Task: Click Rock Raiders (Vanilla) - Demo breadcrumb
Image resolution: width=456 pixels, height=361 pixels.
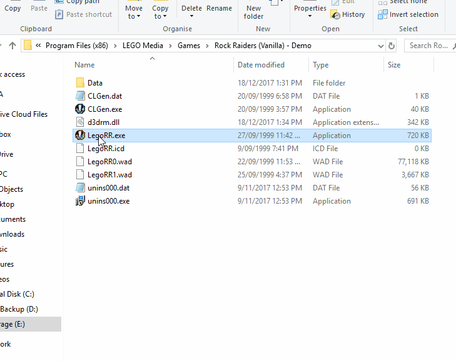Action: point(263,46)
